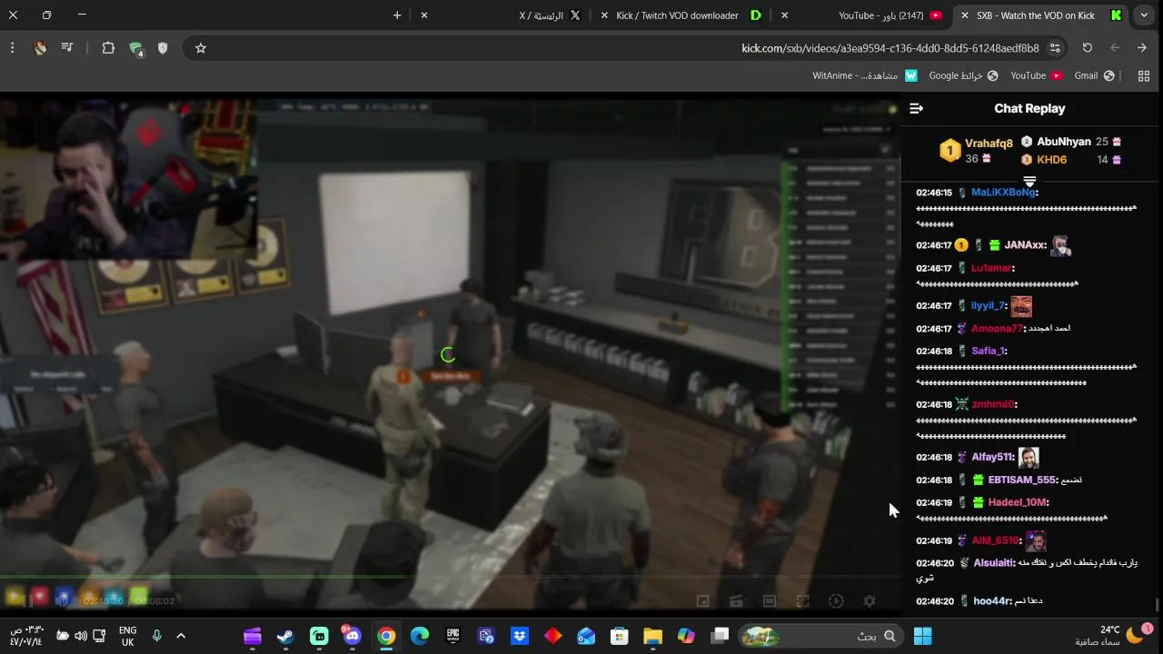
Task: View site information in address bar
Action: pyautogui.click(x=1055, y=48)
